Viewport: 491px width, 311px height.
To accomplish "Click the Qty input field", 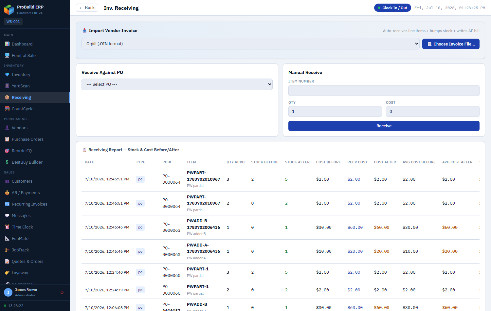I will point(335,111).
